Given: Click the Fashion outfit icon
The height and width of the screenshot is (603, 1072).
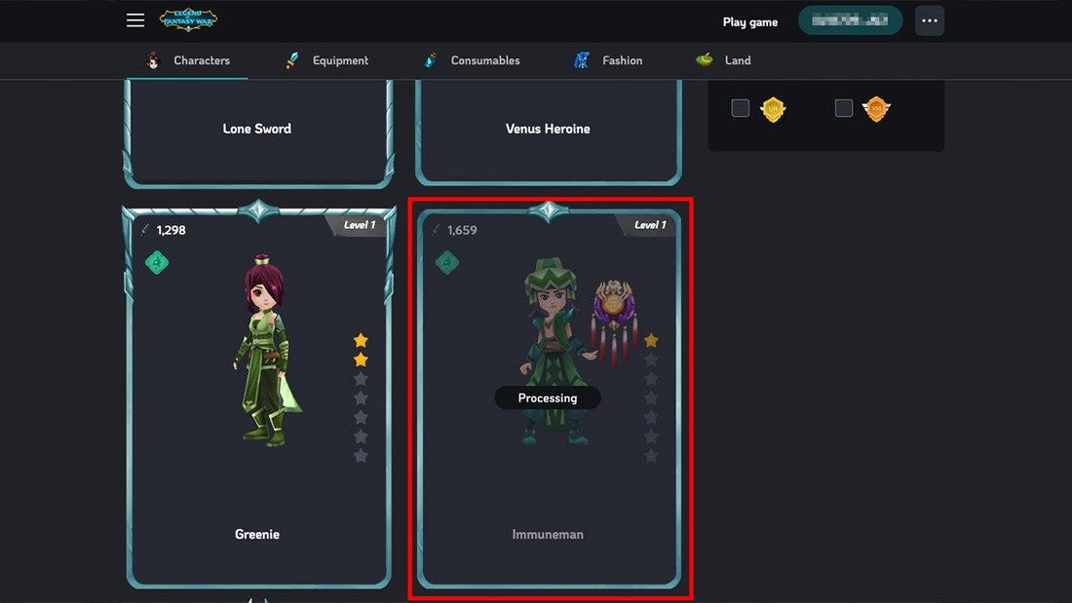Looking at the screenshot, I should pyautogui.click(x=582, y=60).
